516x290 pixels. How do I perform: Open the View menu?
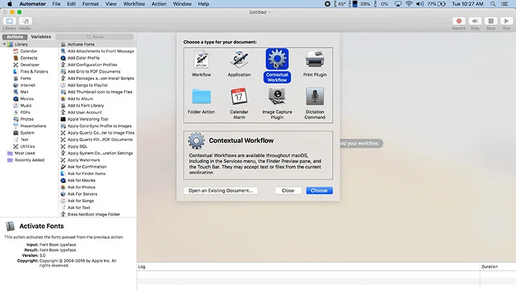tap(111, 4)
